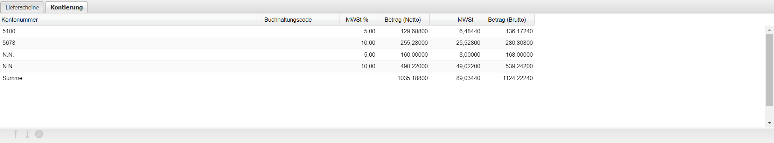Select the Kontierung tab
This screenshot has width=774, height=143.
[x=67, y=7]
